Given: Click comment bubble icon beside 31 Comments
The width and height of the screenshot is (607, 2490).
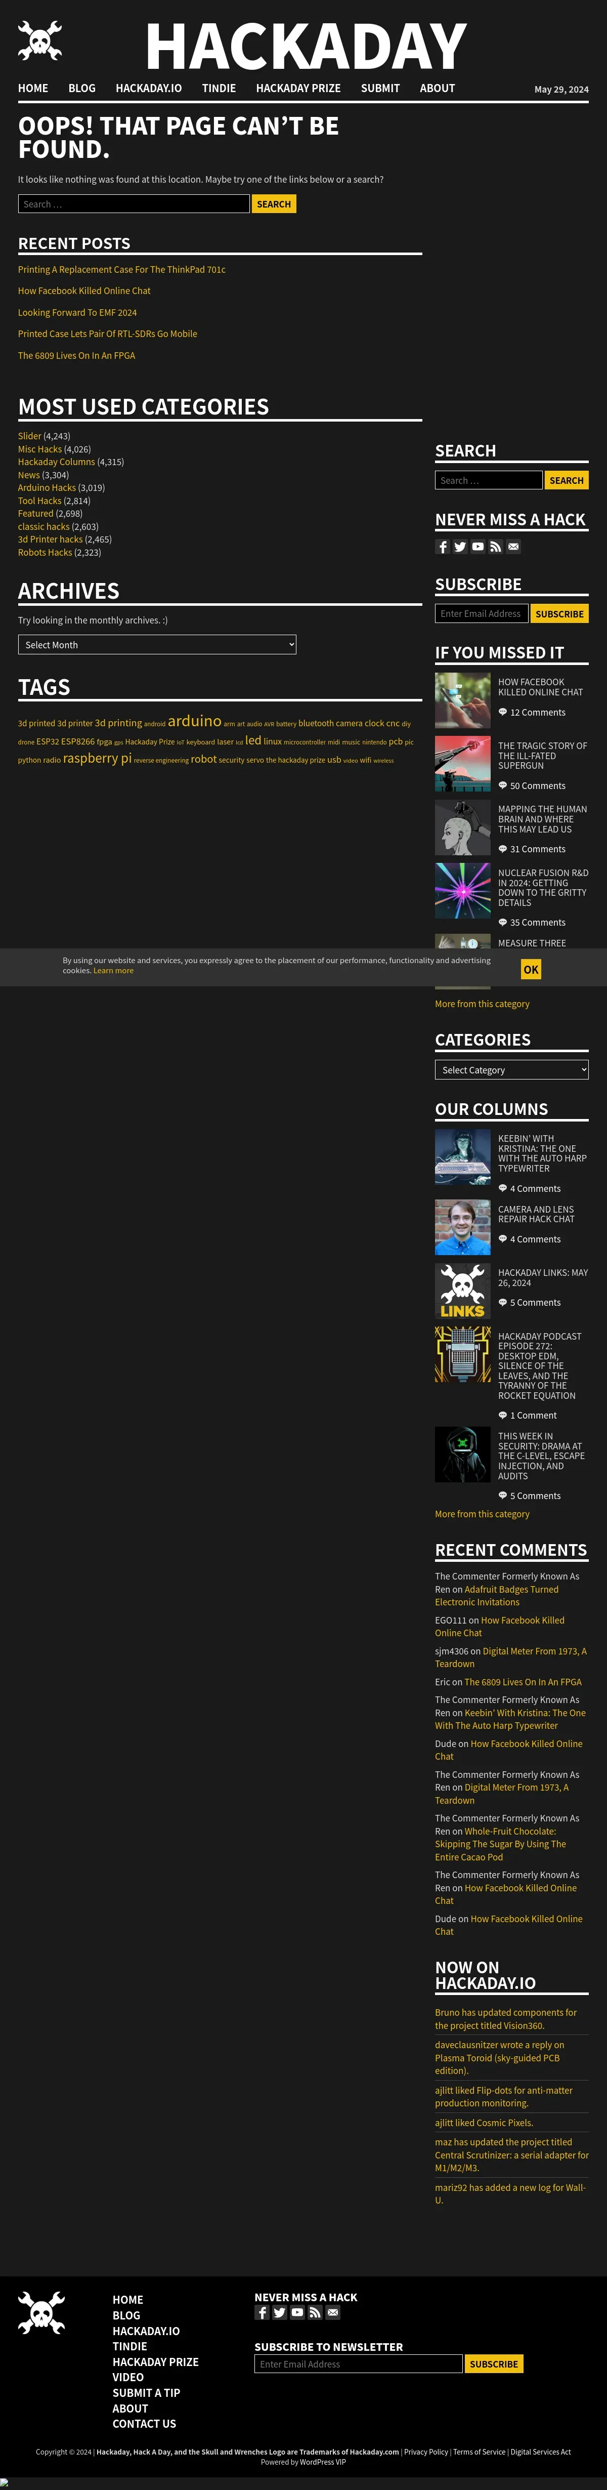Looking at the screenshot, I should point(503,850).
